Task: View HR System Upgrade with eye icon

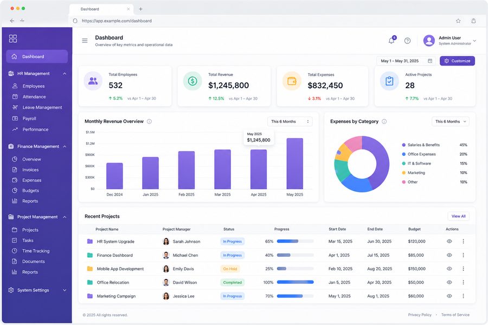Action: click(449, 242)
